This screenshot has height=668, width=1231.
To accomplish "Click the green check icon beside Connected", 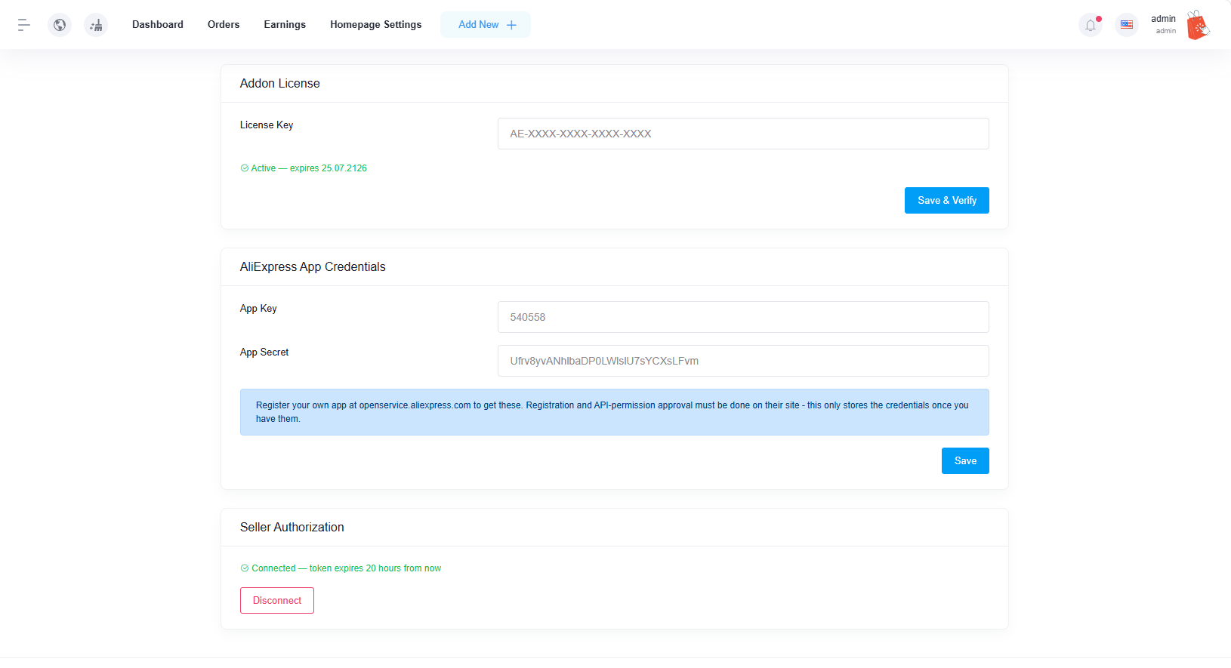I will 245,568.
